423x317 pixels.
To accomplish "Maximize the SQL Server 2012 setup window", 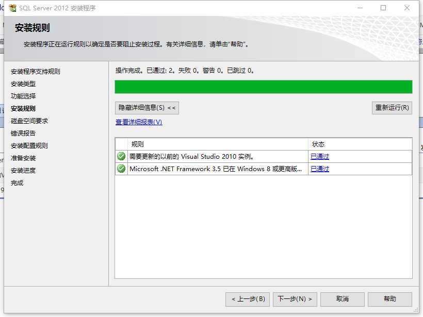I will coord(383,8).
